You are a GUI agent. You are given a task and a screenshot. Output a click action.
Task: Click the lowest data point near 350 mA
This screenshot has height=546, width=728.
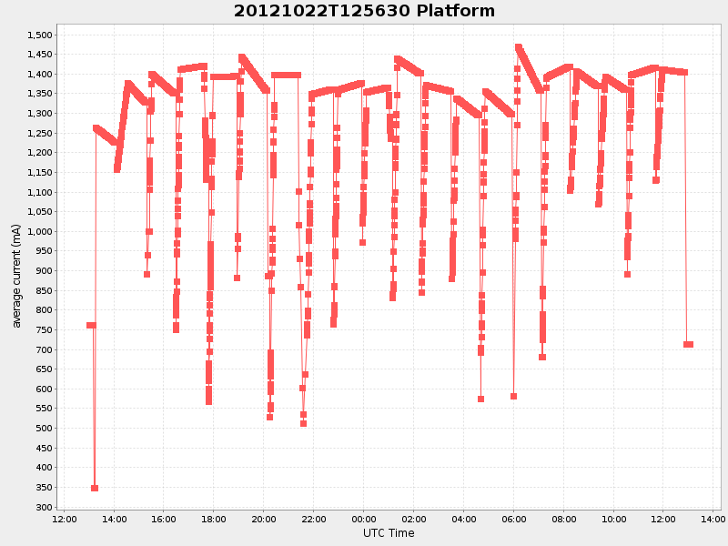click(x=95, y=487)
